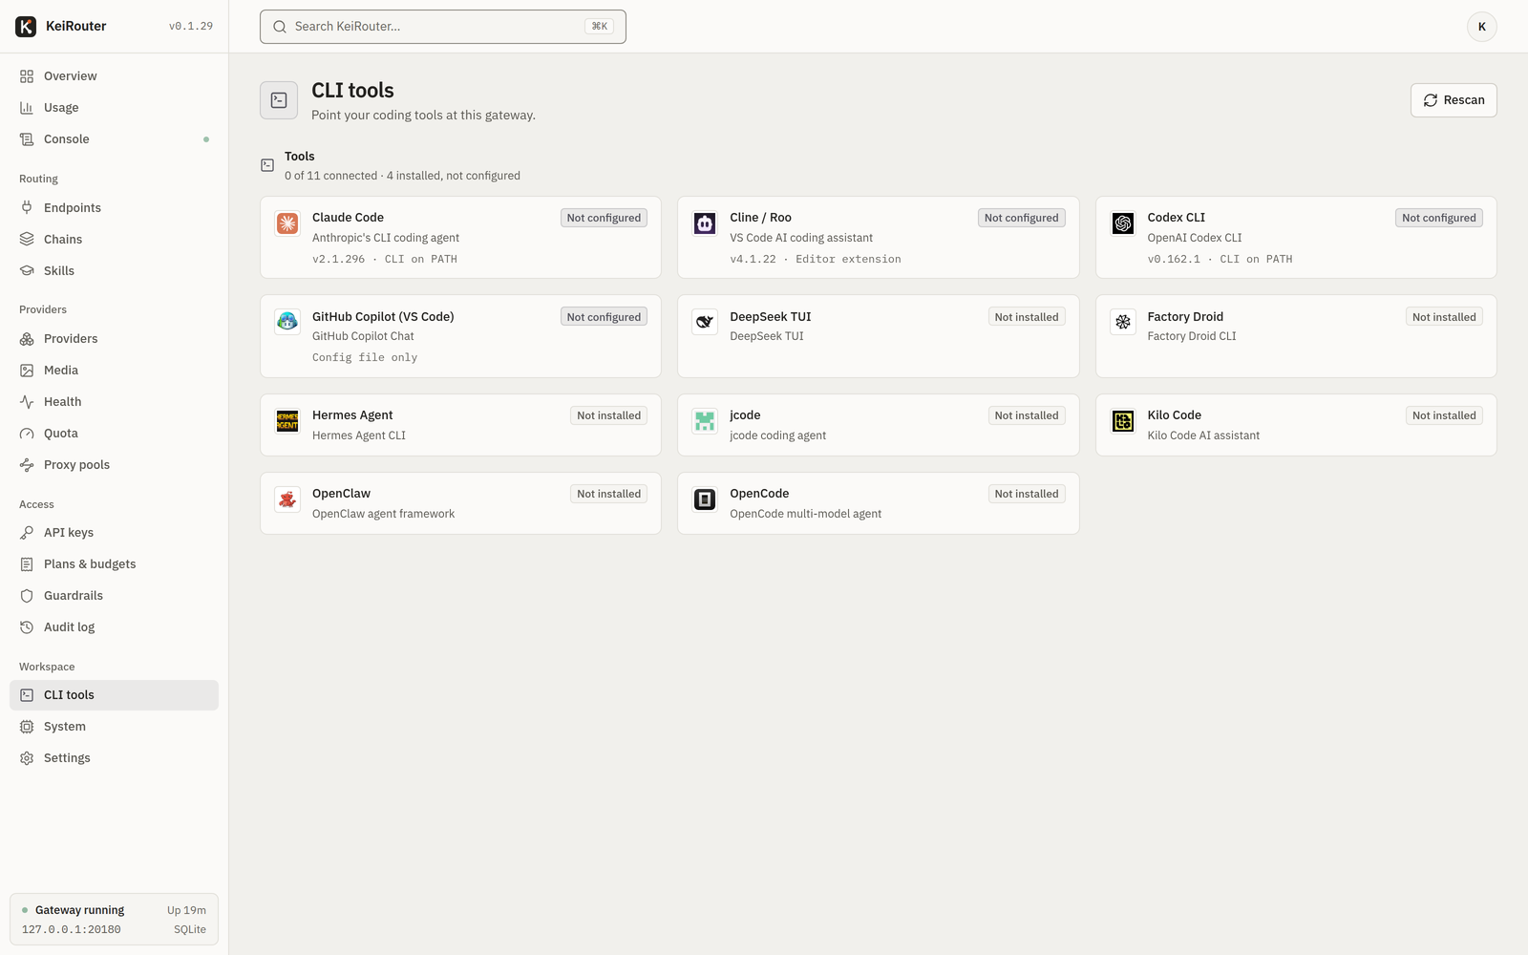Open Providers in the sidebar list

[114, 339]
